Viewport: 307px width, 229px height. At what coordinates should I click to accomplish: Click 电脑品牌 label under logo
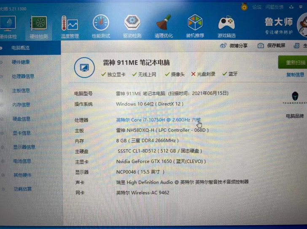tap(295, 116)
